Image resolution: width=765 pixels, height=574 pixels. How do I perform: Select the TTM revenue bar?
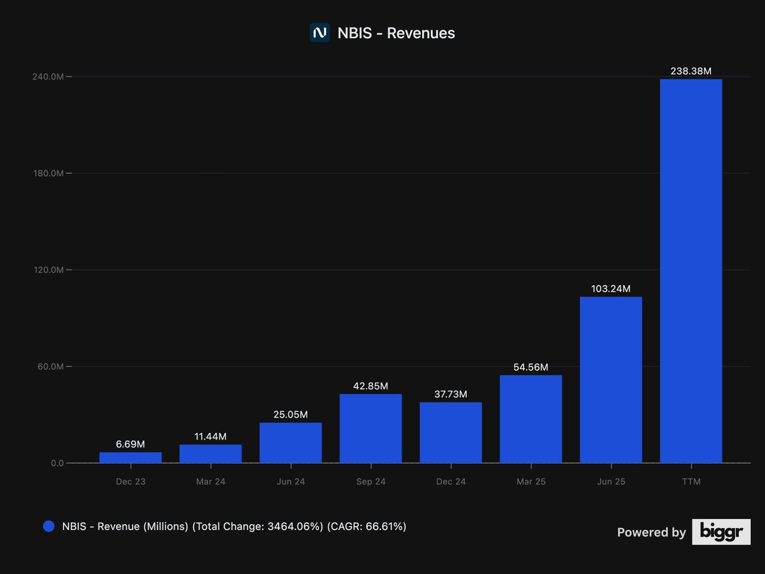(x=691, y=271)
